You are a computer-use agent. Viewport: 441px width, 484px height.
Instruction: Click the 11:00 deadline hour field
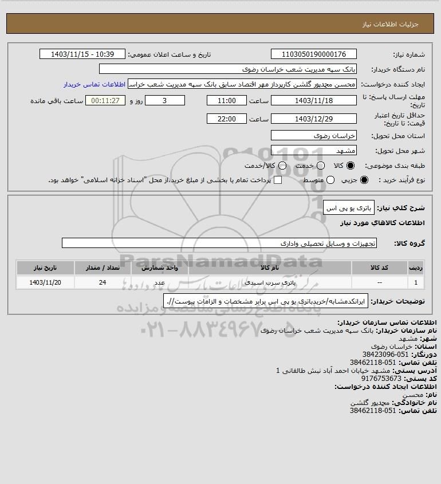pos(227,101)
